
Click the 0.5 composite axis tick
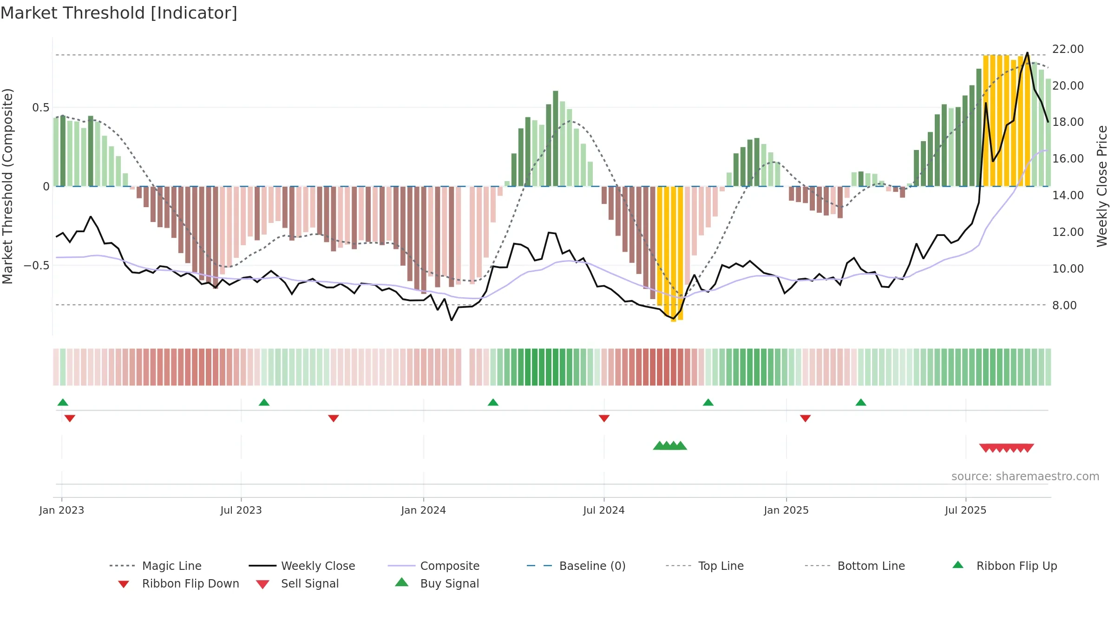coord(40,108)
